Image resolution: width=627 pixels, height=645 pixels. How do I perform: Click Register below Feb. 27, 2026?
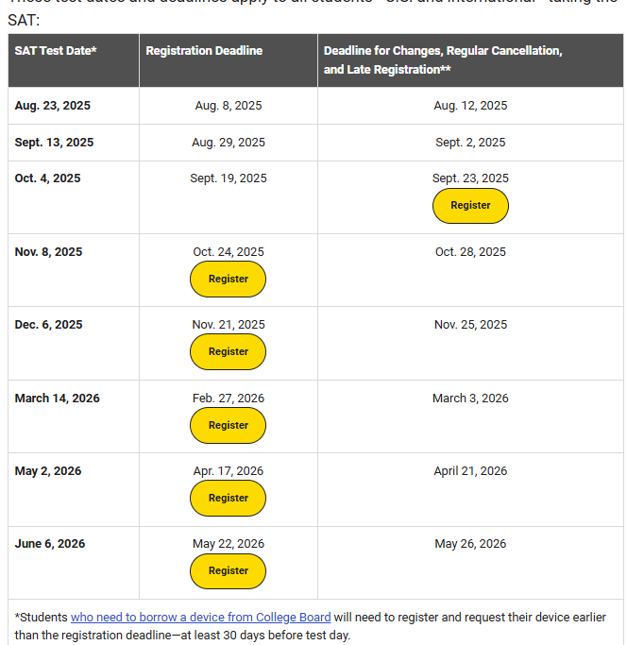click(228, 426)
